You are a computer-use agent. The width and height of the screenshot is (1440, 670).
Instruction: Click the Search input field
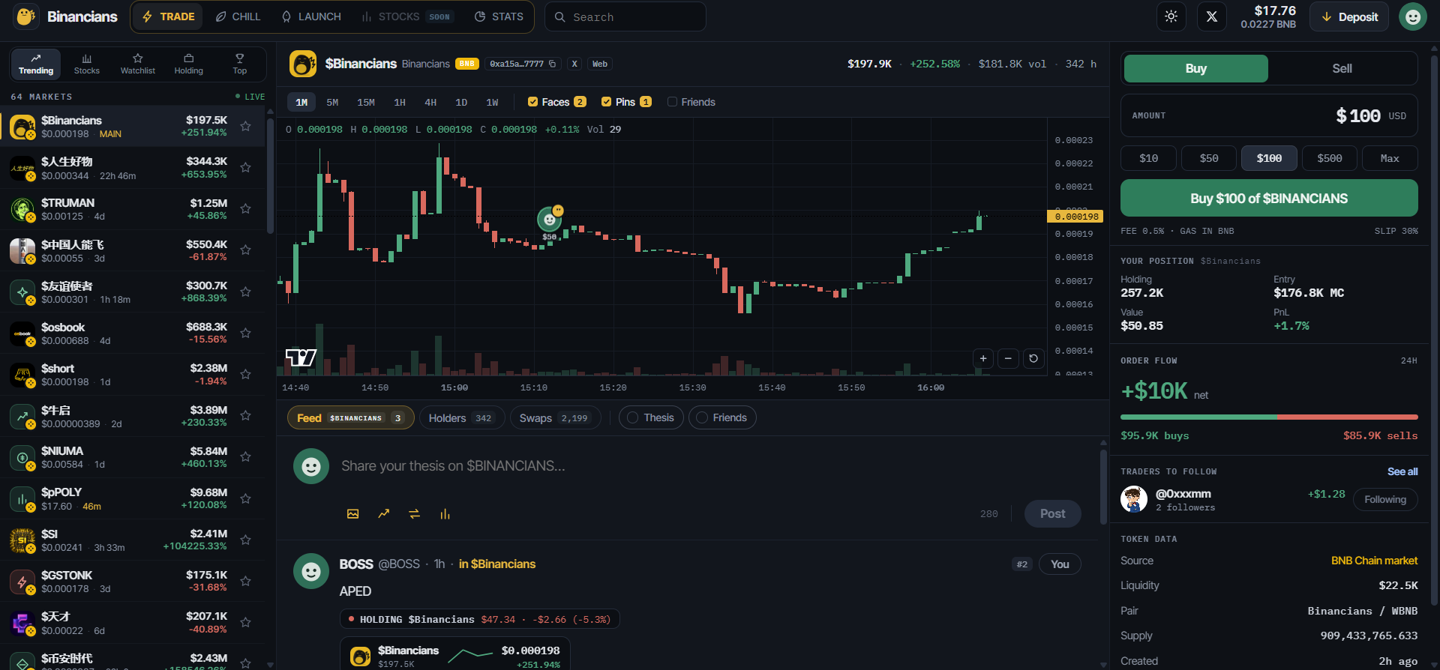(x=625, y=16)
